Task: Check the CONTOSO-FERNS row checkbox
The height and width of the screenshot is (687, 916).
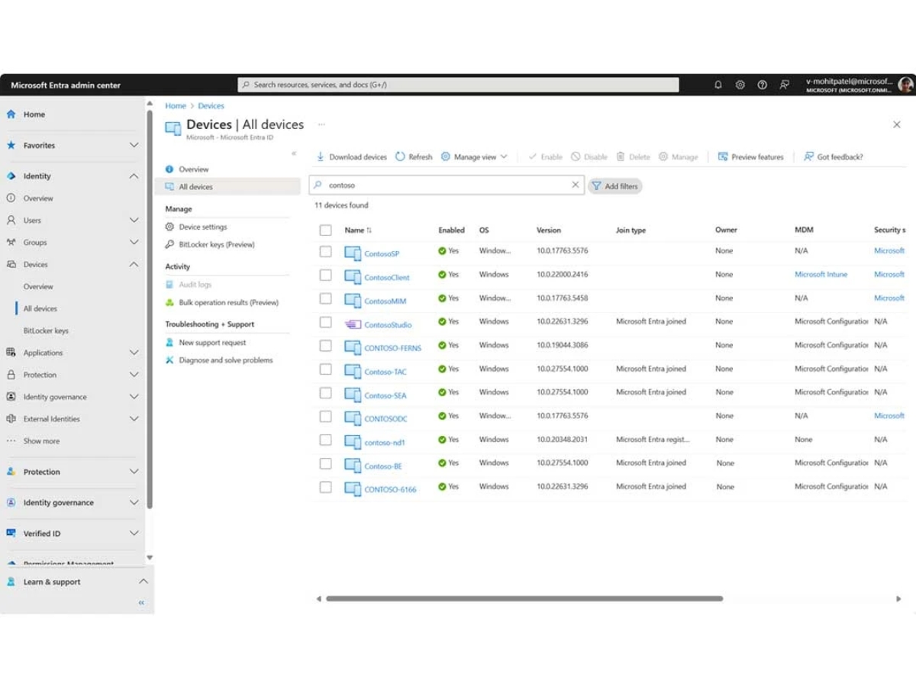Action: pyautogui.click(x=326, y=346)
